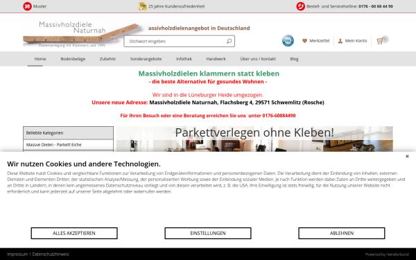
Task: Click the red Muster icon
Action: click(x=27, y=6)
